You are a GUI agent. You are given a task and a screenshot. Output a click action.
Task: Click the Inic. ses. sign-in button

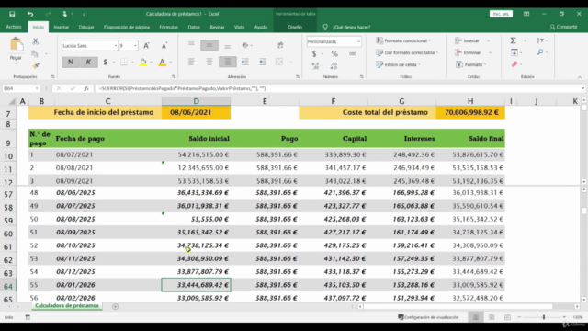pos(501,14)
